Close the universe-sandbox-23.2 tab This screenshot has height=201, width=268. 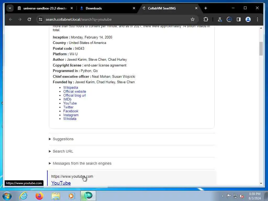click(72, 8)
